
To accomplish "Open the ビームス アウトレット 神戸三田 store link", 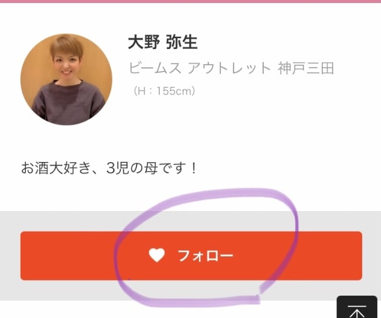I will (x=231, y=68).
